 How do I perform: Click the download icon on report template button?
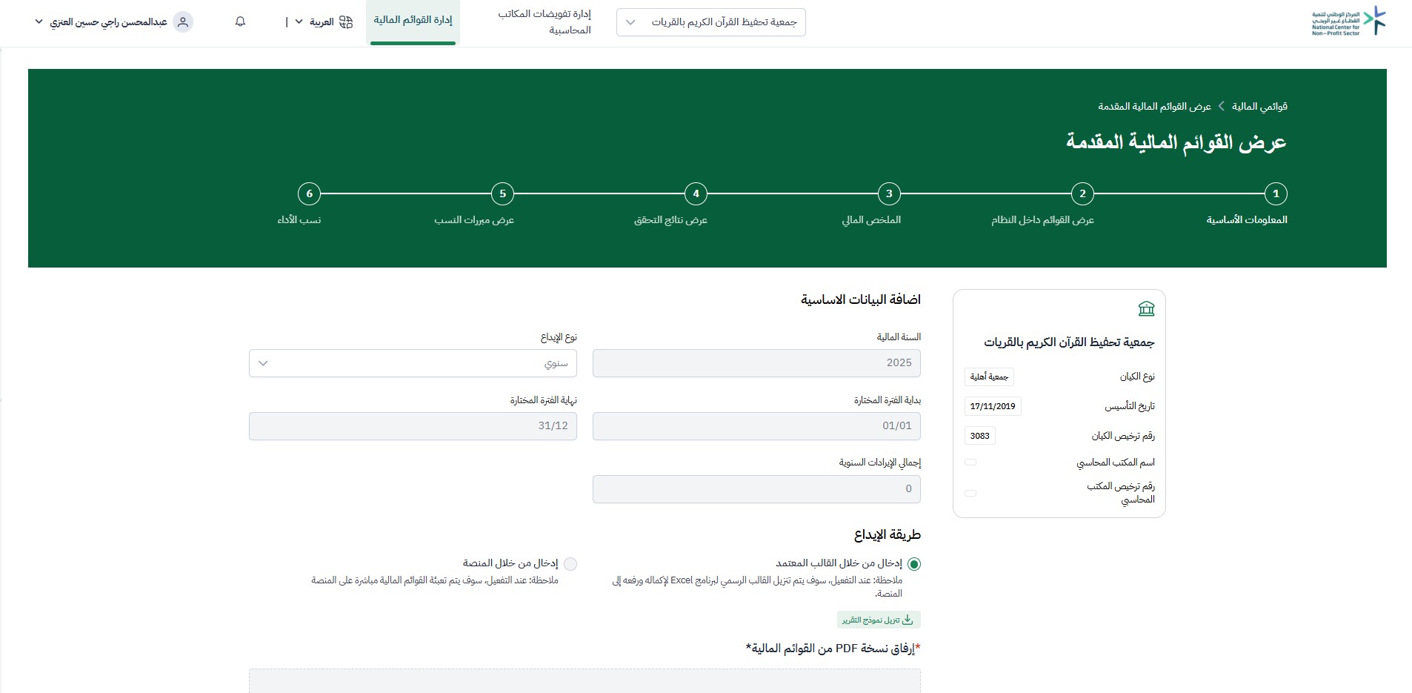(x=908, y=620)
